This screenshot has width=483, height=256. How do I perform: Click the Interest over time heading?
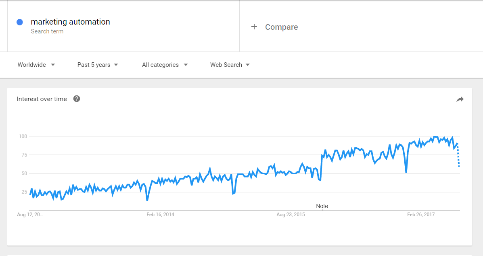click(x=42, y=99)
